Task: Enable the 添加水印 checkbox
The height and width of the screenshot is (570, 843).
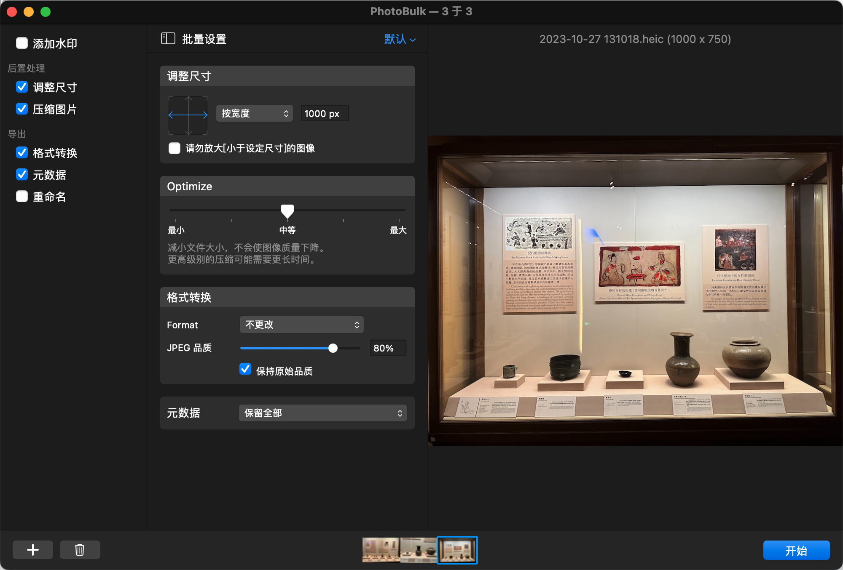Action: (x=22, y=43)
